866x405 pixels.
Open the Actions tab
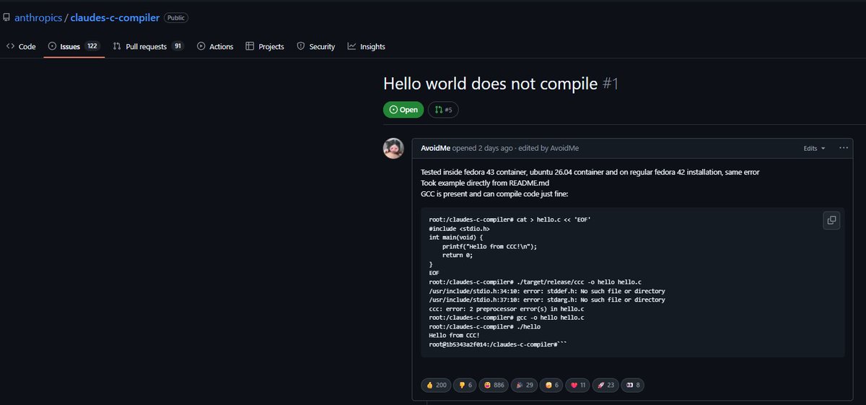pyautogui.click(x=214, y=46)
